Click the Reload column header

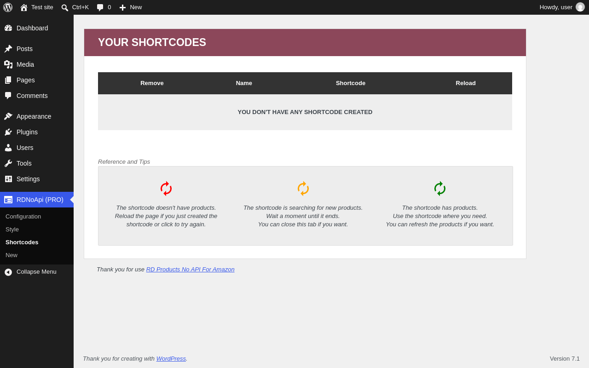(x=466, y=83)
